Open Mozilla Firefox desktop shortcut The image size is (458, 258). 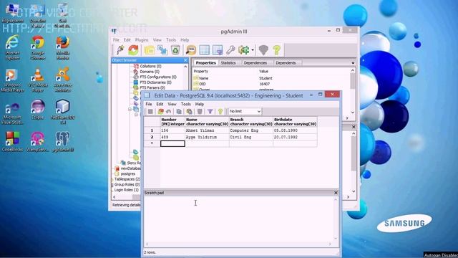[62, 48]
